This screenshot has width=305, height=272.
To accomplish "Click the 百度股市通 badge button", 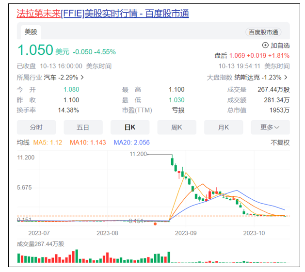I will pos(263,32).
